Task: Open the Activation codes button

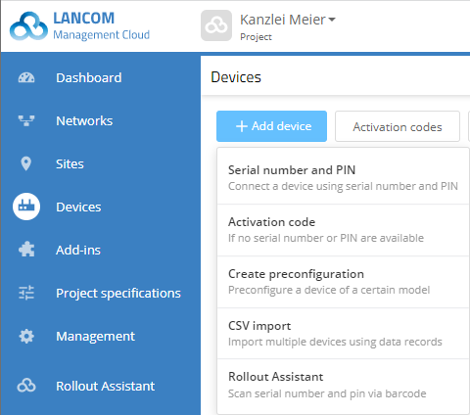Action: (398, 126)
